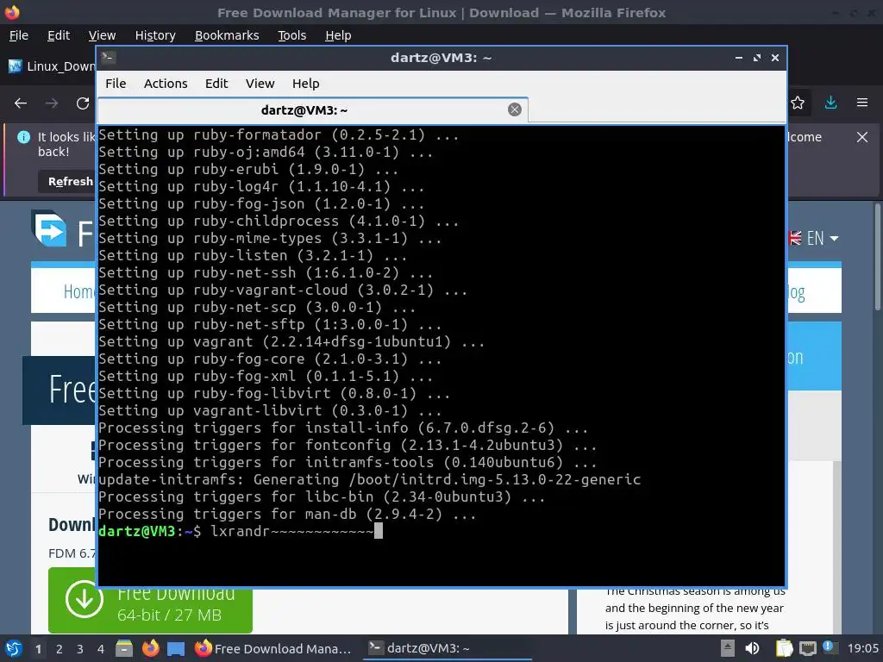This screenshot has height=662, width=883.
Task: Switch to the Free Download Manager taskbar entry
Action: click(274, 648)
